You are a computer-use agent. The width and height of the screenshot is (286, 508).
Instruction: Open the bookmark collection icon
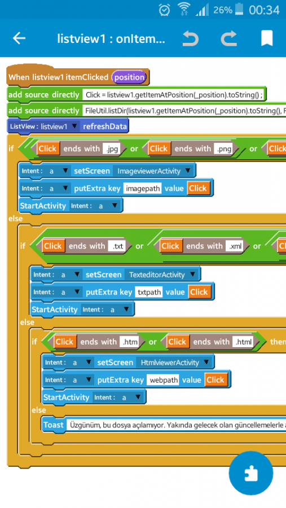(267, 38)
